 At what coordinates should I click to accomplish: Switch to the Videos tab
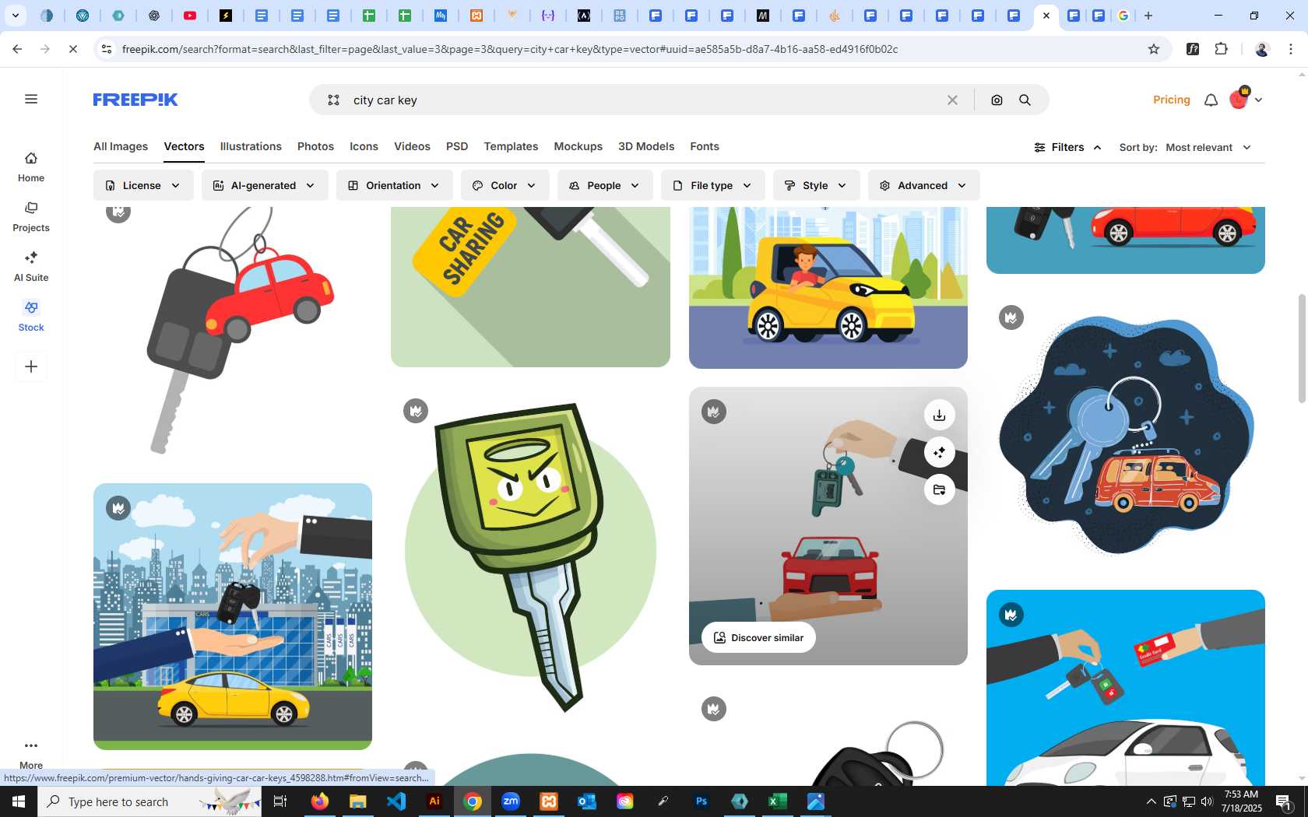pos(412,146)
